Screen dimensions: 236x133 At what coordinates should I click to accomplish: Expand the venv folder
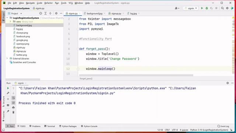[10, 21]
